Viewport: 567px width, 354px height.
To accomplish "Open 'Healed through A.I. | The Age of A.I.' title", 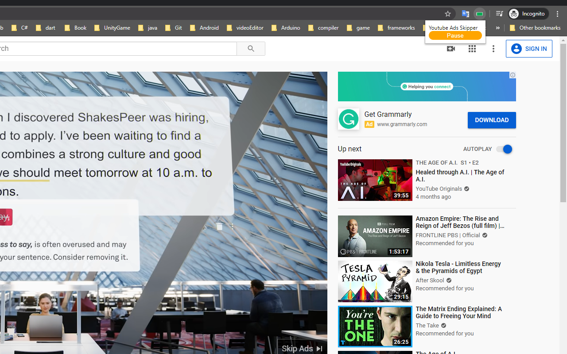I will coord(460,176).
